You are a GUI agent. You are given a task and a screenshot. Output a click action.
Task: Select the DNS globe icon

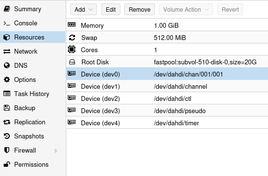(x=7, y=65)
